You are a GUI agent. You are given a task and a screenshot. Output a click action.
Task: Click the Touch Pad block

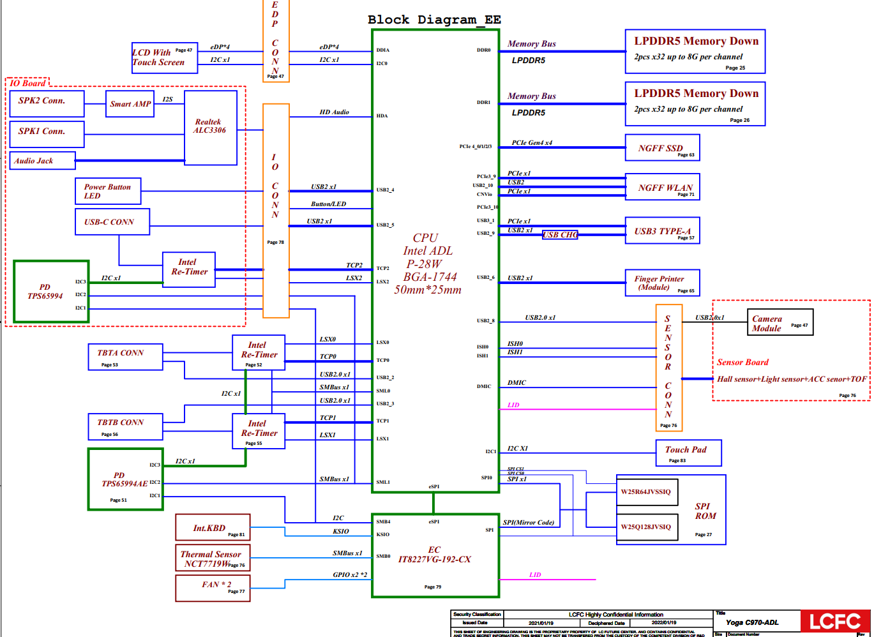click(x=689, y=453)
